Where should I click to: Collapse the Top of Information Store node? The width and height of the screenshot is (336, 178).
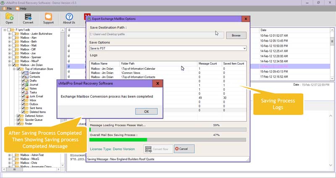point(14,69)
